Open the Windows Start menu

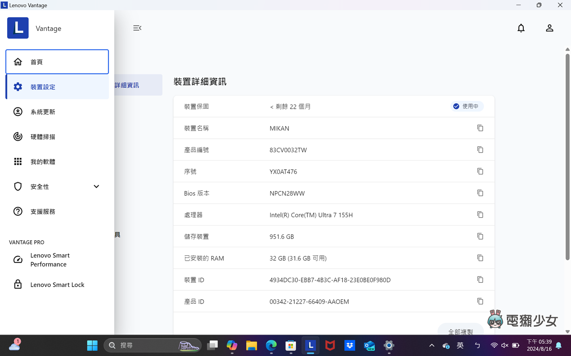pos(92,345)
